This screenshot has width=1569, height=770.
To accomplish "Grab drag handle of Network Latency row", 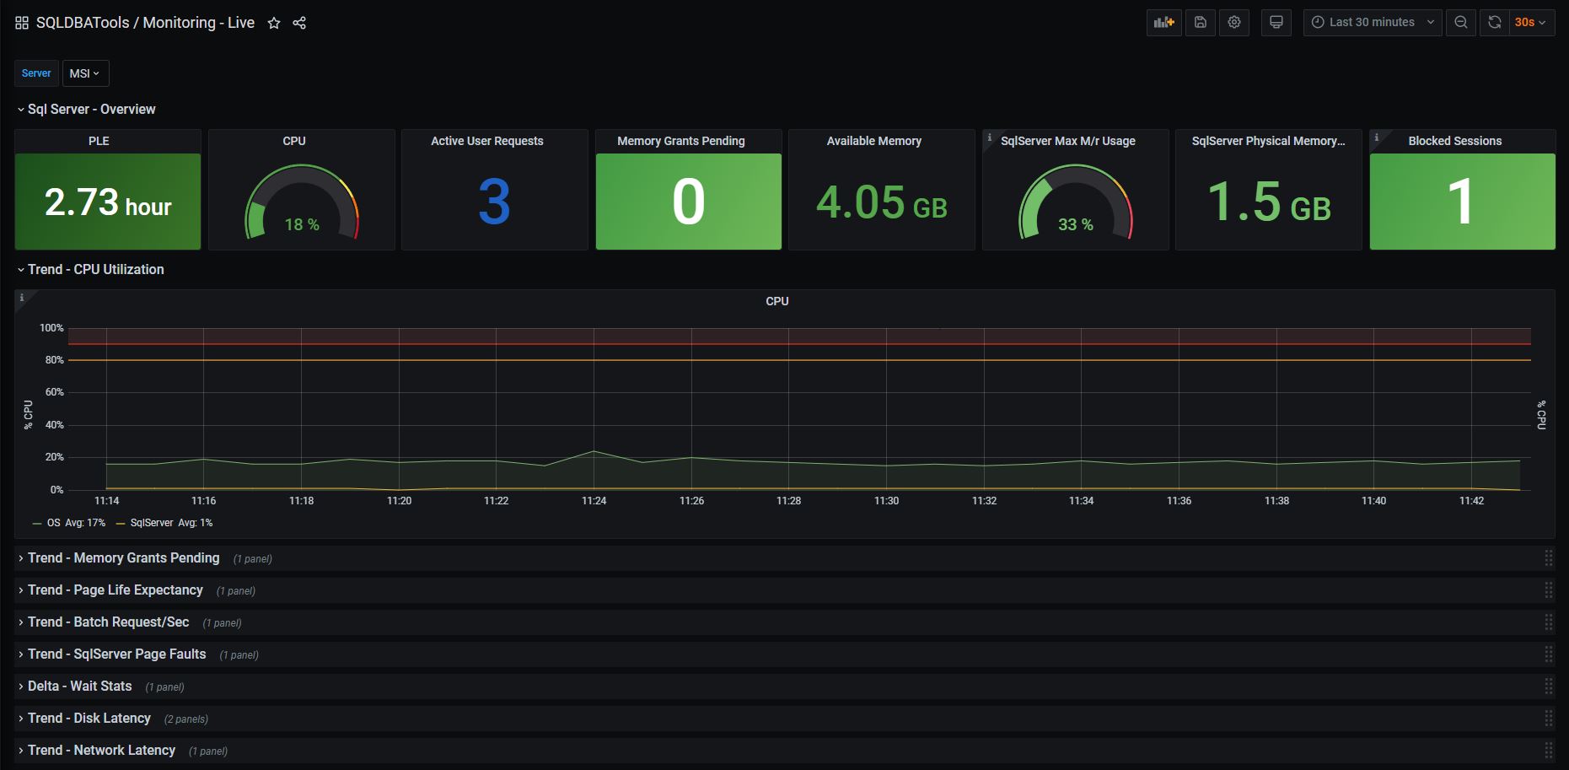I will coord(1549,750).
